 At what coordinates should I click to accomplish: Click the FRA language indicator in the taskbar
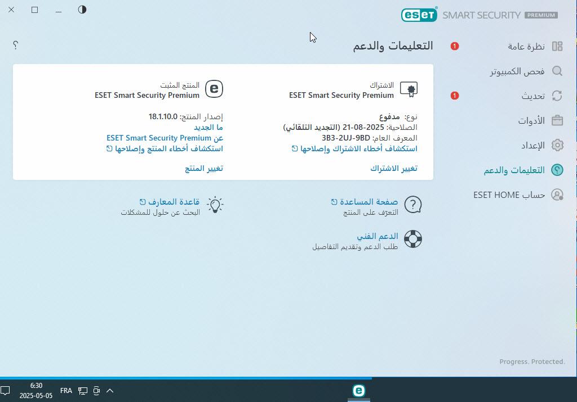pos(66,391)
